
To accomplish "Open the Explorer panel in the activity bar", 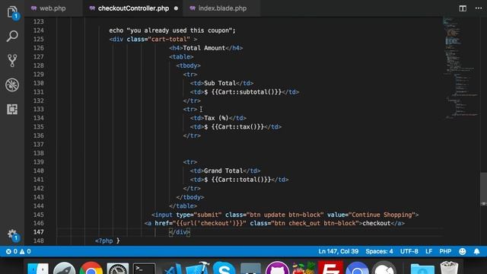I will tap(12, 12).
